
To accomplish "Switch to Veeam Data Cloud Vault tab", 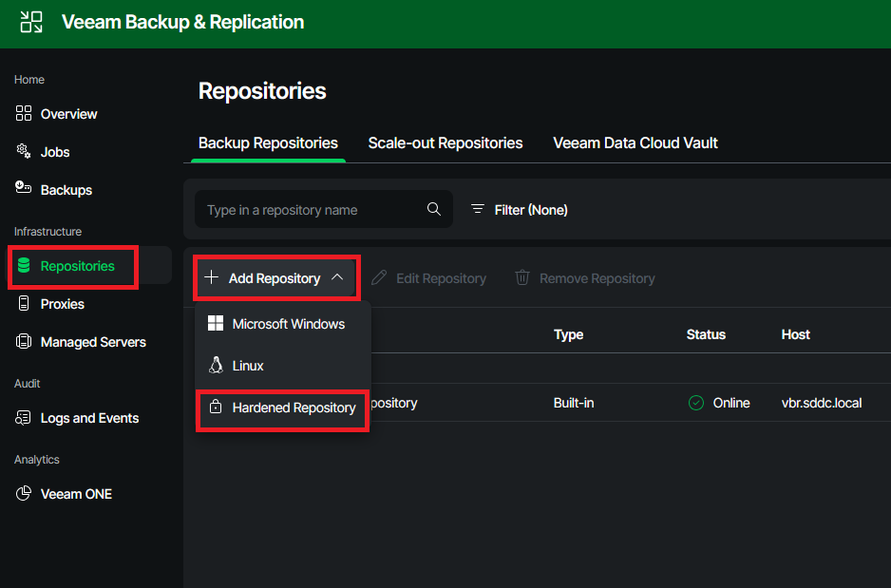I will pos(635,143).
